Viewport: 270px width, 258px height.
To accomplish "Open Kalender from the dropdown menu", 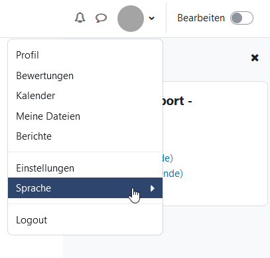I will pos(86,96).
